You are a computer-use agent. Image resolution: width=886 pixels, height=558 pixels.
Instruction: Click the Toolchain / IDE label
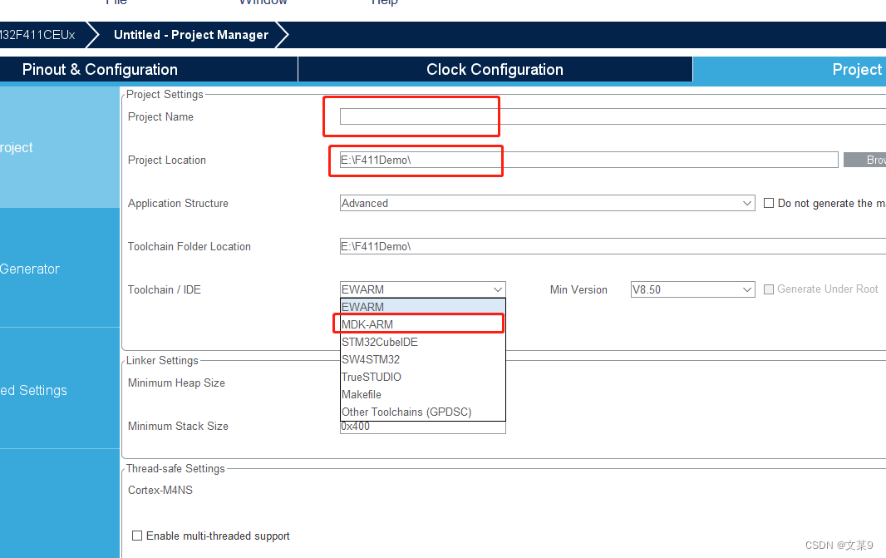(164, 289)
